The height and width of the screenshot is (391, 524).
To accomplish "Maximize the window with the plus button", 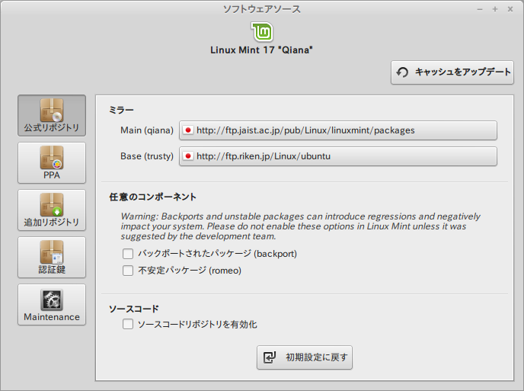I will tap(495, 9).
